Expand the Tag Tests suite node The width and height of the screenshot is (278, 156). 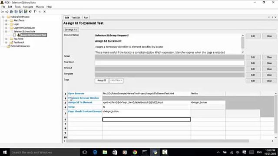tap(6, 39)
